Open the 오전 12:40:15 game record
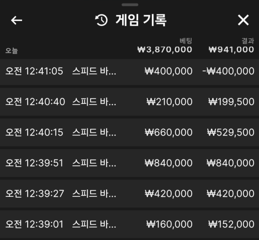The height and width of the screenshot is (240, 259). click(129, 133)
